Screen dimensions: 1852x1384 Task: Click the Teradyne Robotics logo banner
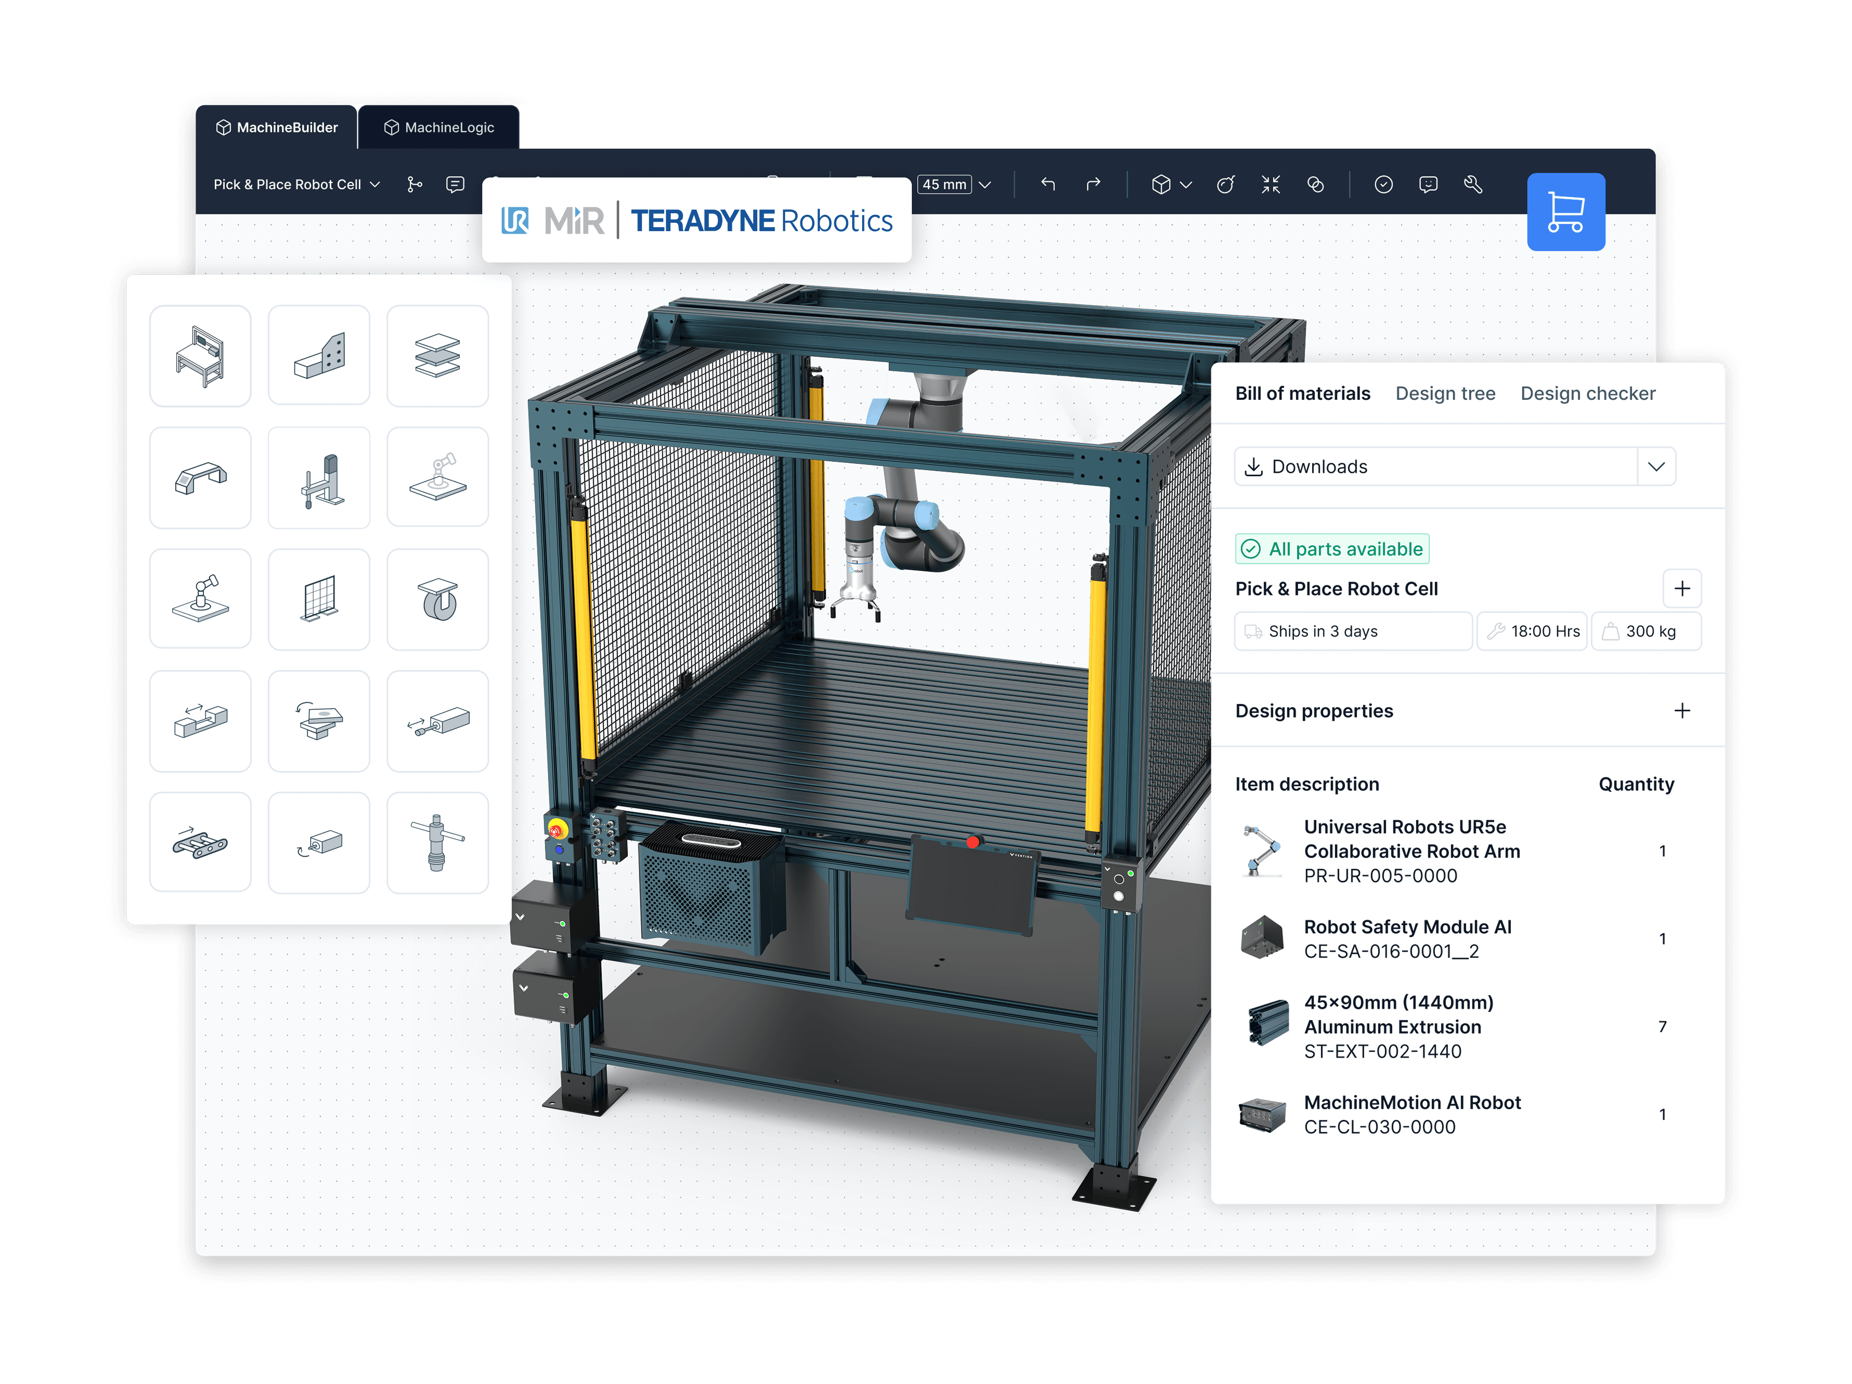(x=697, y=220)
